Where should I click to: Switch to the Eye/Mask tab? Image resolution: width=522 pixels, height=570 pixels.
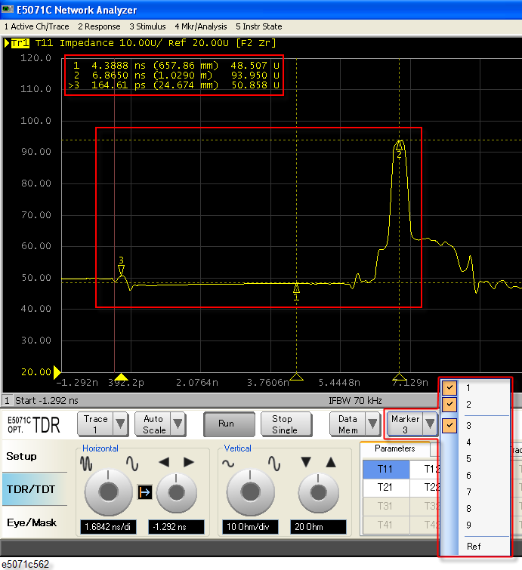pos(32,522)
